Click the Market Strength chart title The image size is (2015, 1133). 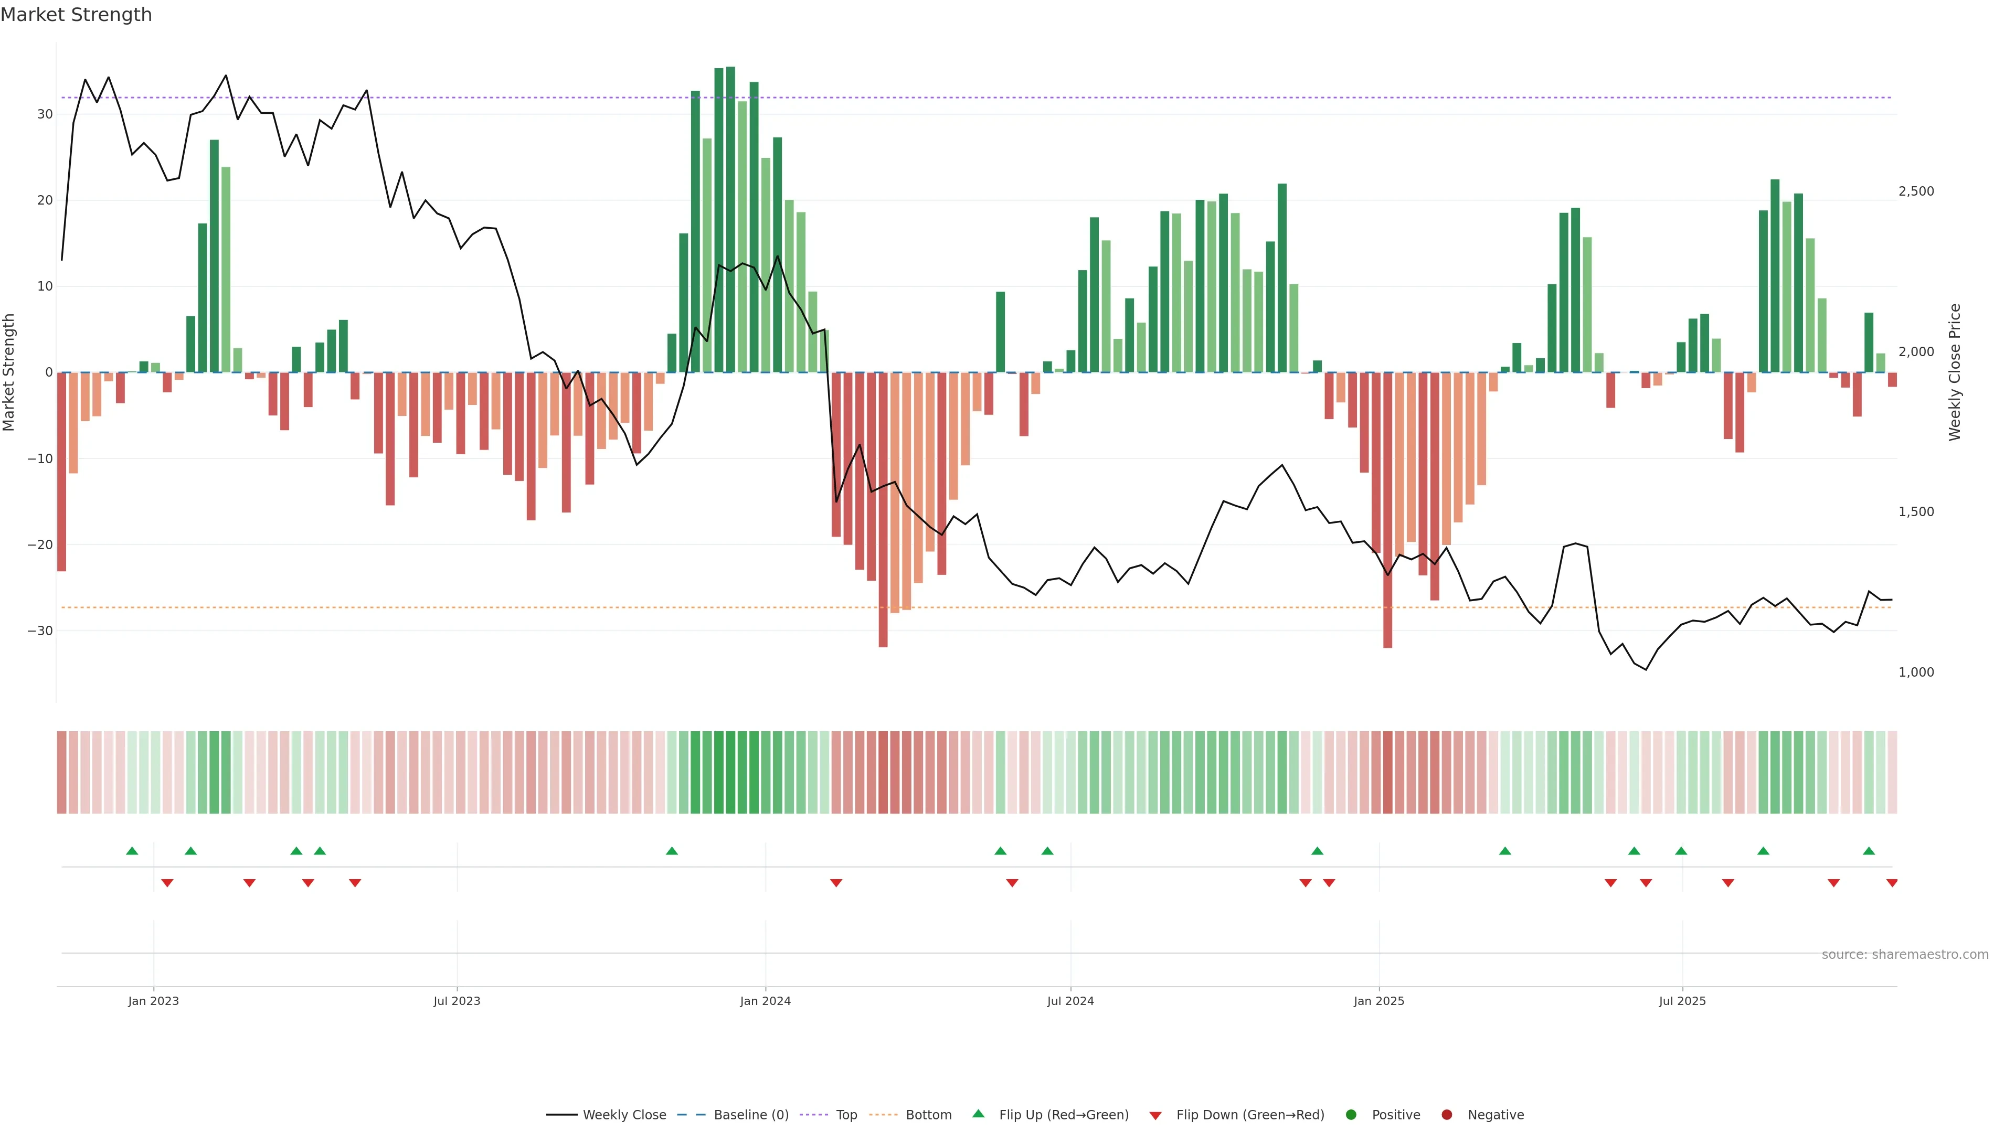coord(76,15)
